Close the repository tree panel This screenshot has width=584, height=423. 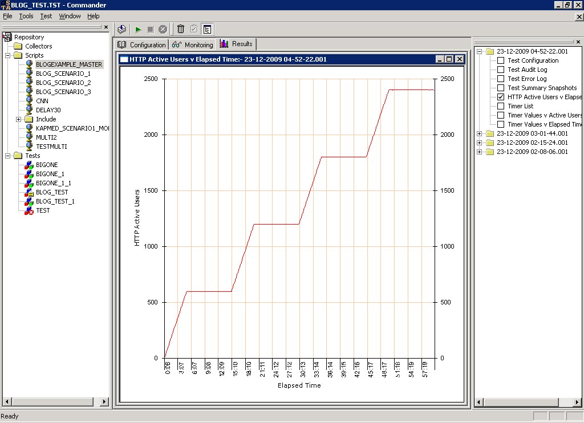pyautogui.click(x=106, y=27)
